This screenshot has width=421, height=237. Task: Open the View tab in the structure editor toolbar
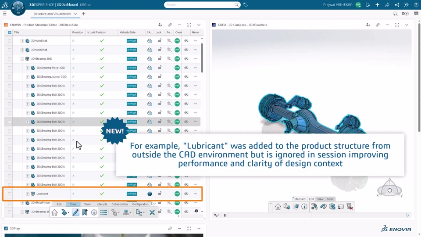[73, 204]
